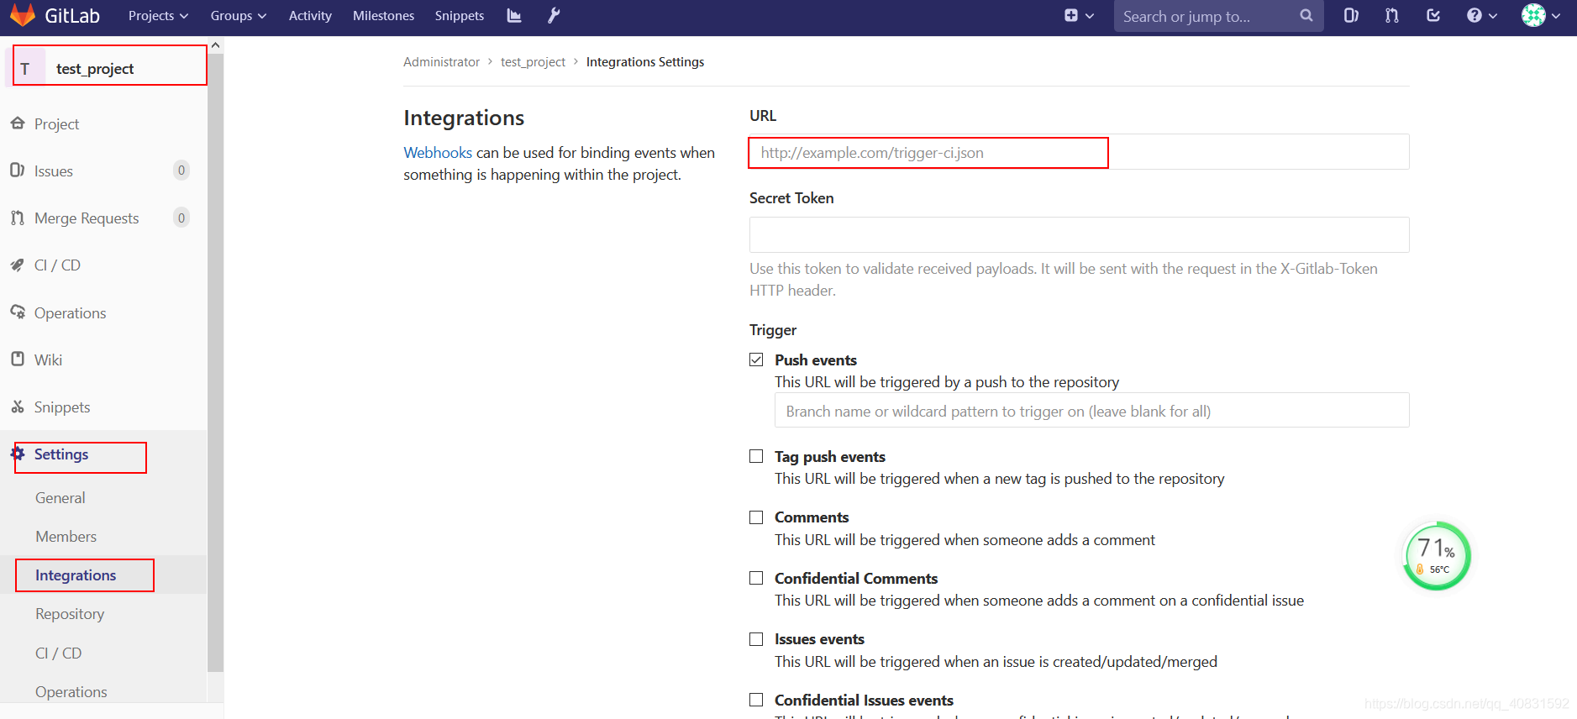Select Members under Settings

tap(66, 536)
